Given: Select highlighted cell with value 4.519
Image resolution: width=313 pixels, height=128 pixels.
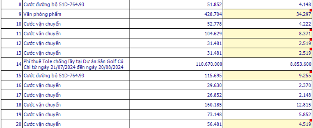Looking at the screenshot, I should (x=268, y=124).
